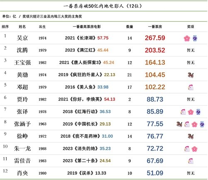The image size is (208, 180).
Task: Select the name 贾玲
Action: click(x=22, y=99)
